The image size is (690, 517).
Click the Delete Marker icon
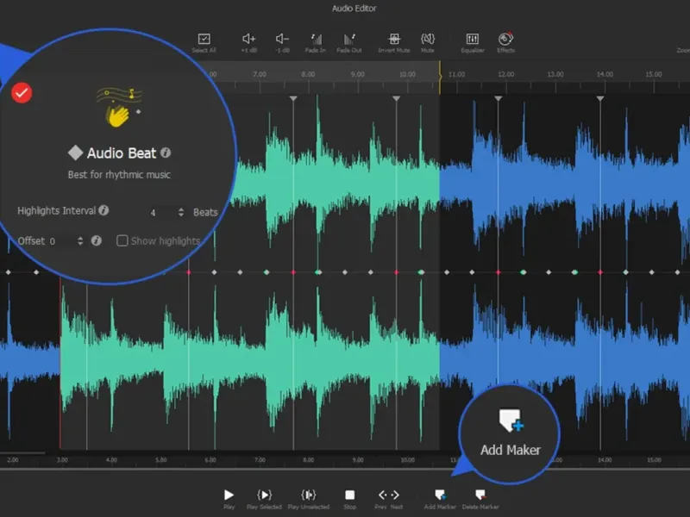(480, 495)
